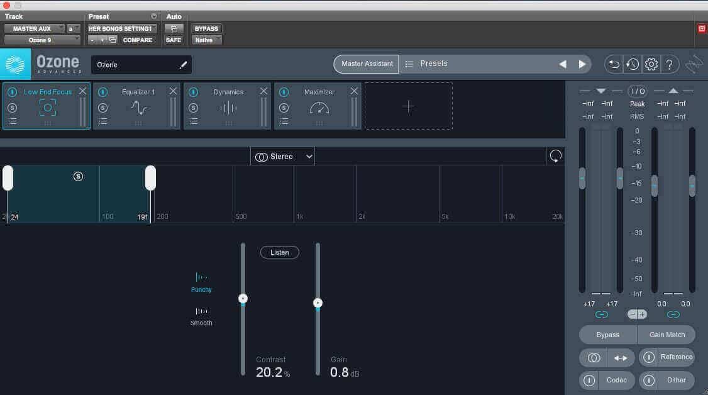Open the Presets list icon
708x395 pixels.
tap(409, 64)
